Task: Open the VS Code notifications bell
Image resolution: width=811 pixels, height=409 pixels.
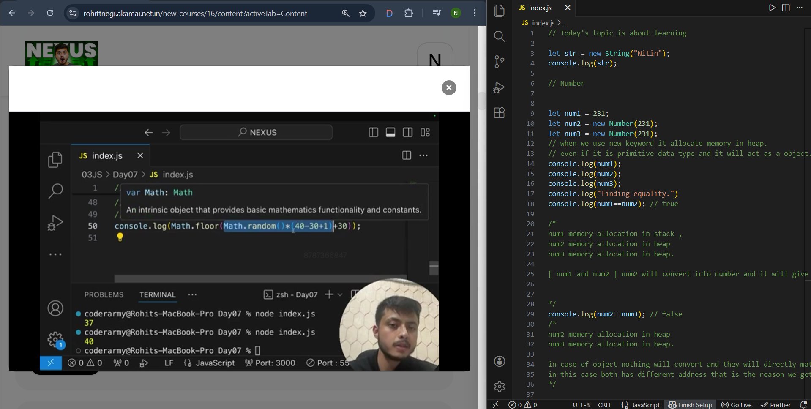Action: 803,404
